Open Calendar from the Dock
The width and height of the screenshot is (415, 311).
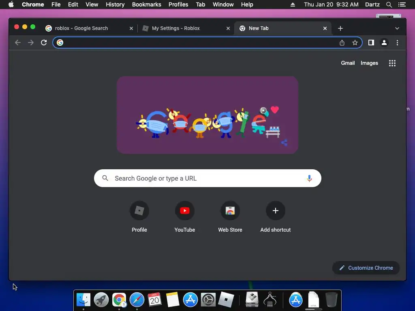tap(154, 300)
